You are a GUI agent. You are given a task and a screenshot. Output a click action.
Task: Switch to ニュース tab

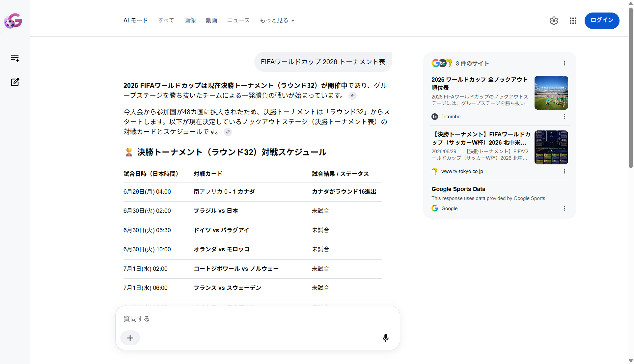click(238, 20)
